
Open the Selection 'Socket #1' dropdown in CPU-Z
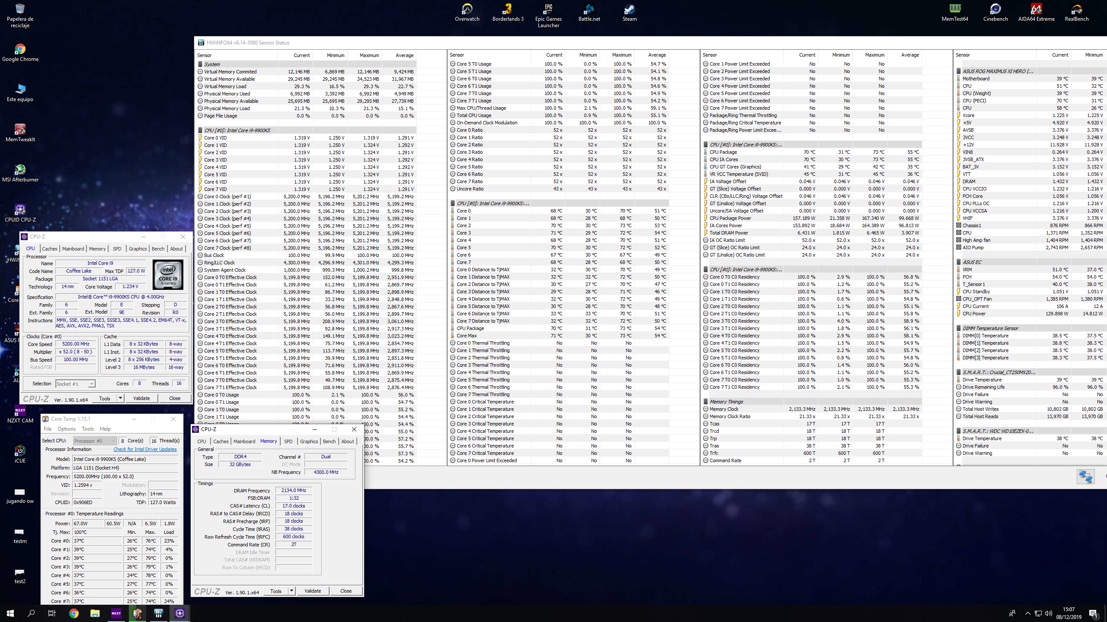point(75,384)
